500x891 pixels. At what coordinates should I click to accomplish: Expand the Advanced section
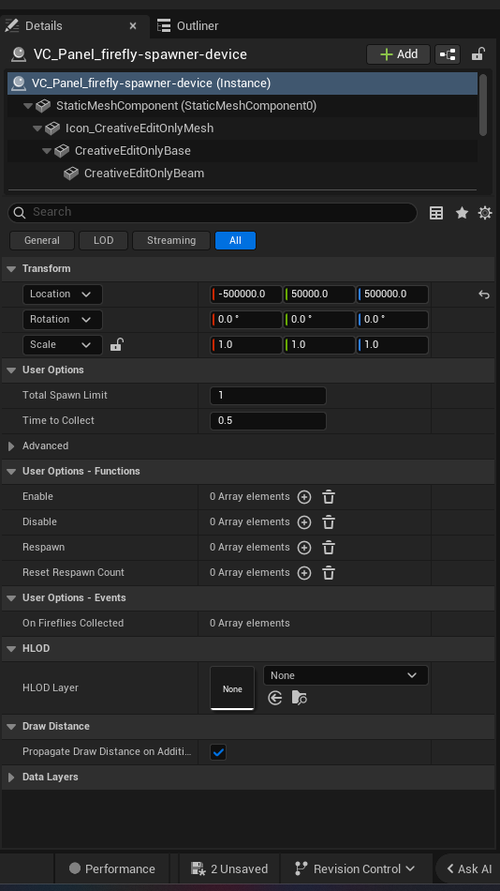click(x=11, y=446)
